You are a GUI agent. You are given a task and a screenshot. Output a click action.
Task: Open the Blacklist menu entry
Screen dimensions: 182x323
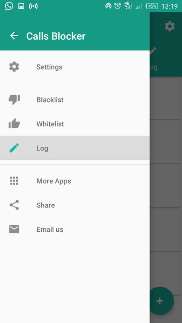click(75, 100)
